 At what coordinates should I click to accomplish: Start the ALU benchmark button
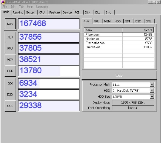tap(10, 37)
